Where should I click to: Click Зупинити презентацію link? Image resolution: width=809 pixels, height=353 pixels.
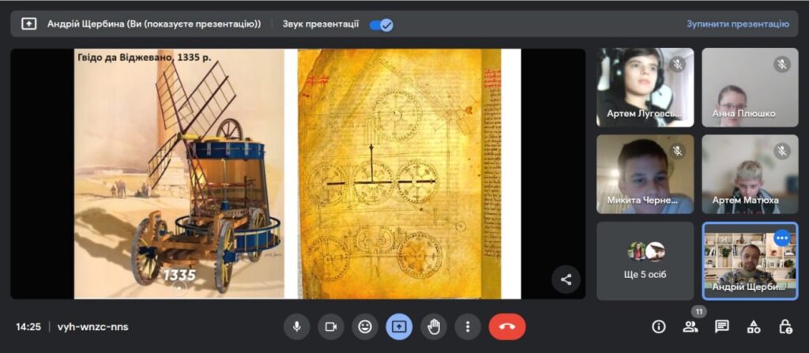click(x=737, y=24)
